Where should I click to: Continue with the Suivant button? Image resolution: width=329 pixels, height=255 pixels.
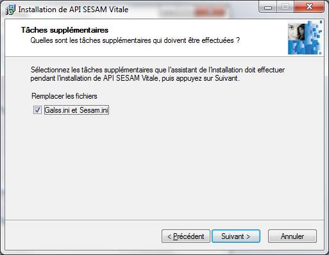click(x=236, y=236)
